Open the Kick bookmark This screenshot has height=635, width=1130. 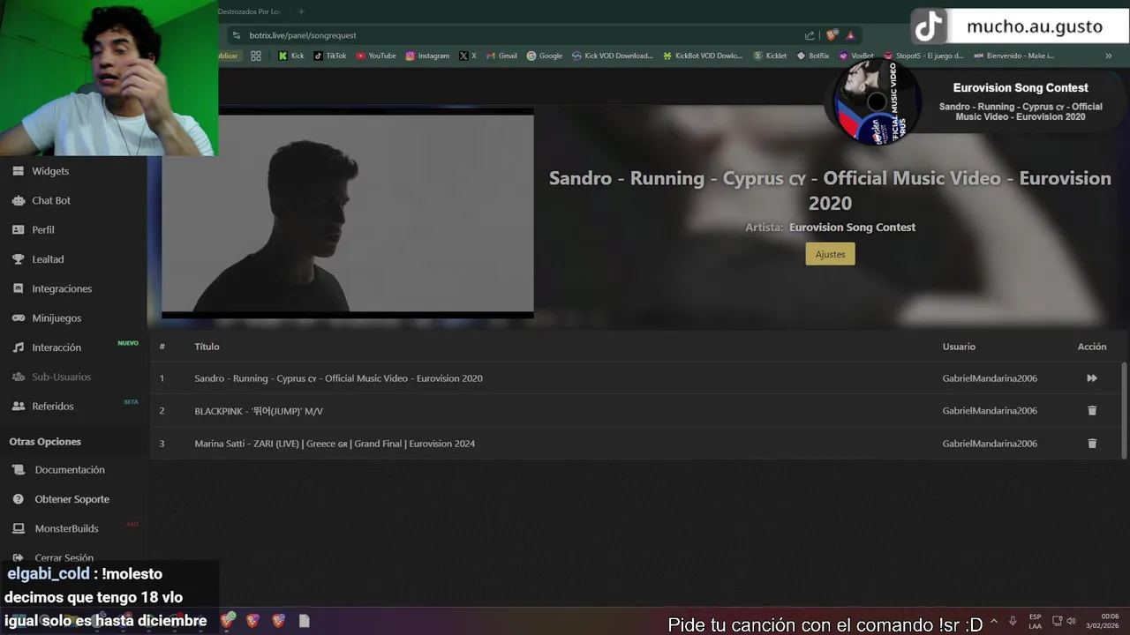click(290, 56)
